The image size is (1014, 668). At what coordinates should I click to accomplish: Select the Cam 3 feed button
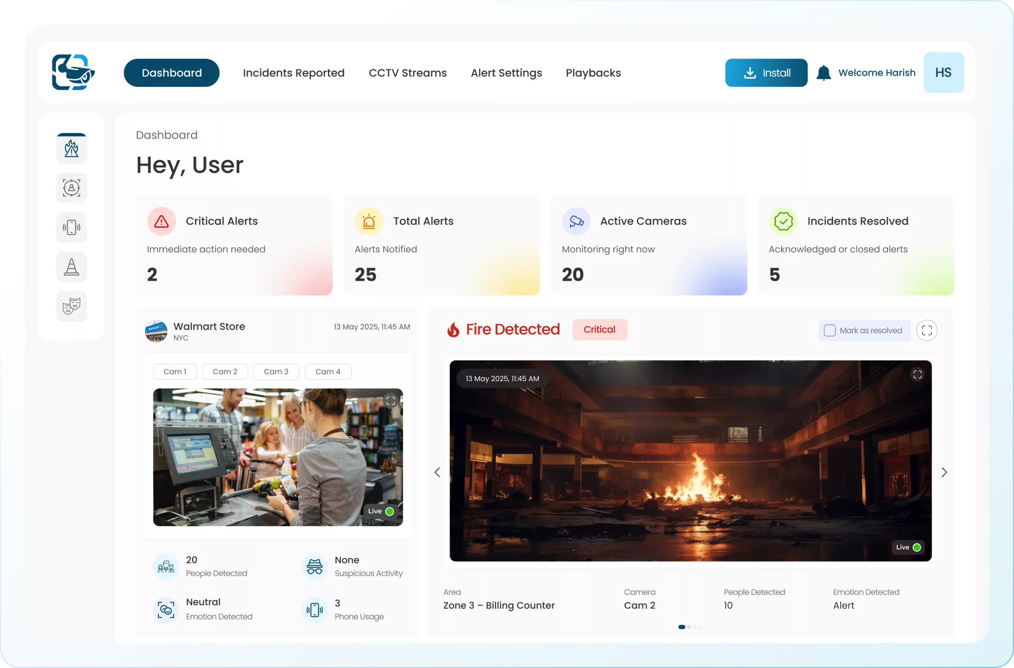276,372
